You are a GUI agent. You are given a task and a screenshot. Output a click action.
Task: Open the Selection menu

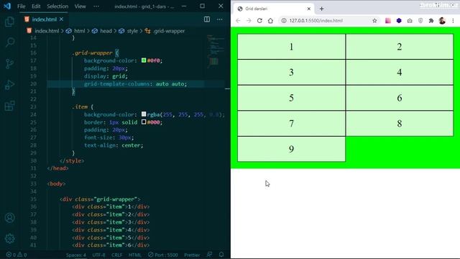click(x=57, y=6)
